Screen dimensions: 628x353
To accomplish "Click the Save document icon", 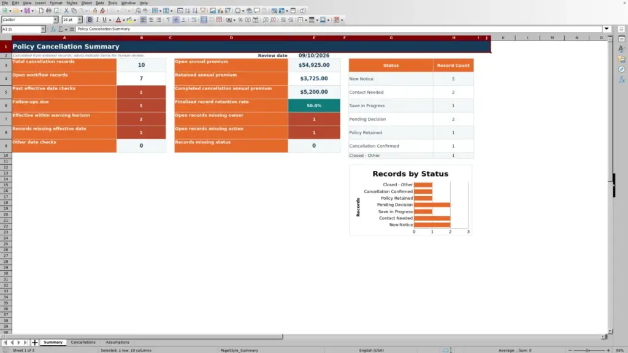I will pyautogui.click(x=27, y=10).
